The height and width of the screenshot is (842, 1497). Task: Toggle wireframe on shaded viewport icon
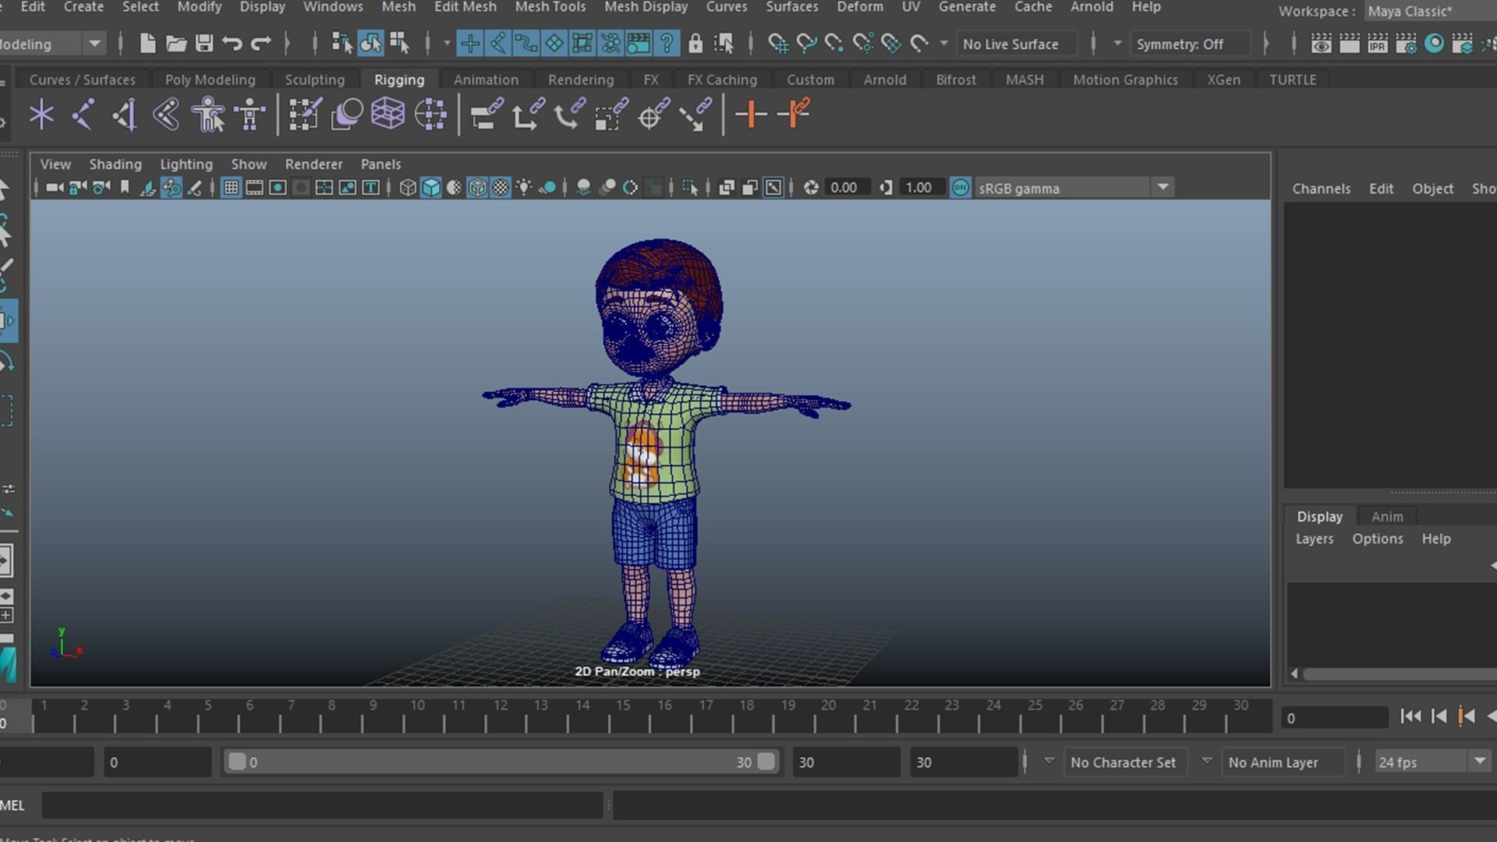[477, 188]
